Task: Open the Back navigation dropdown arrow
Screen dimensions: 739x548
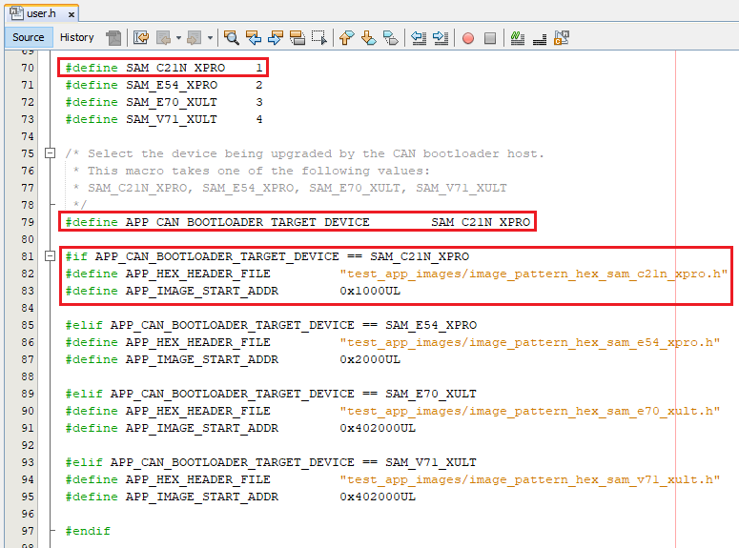Action: coord(178,38)
